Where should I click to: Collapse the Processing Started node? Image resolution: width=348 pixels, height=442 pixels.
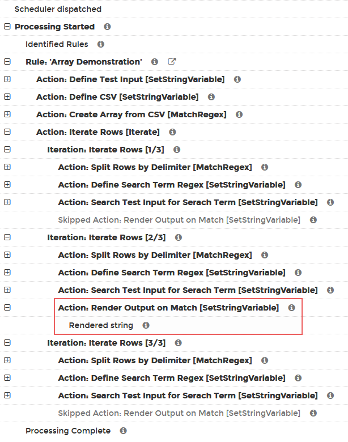point(7,27)
